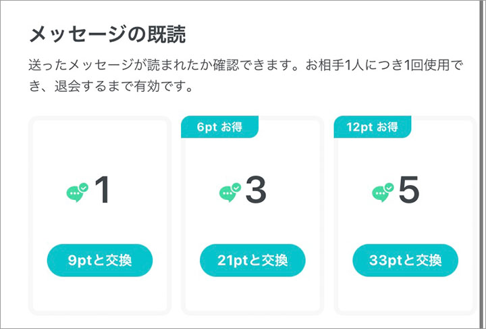Screen dimensions: 486x329
Task: Click the メッセージの既読 heading
Action: pyautogui.click(x=107, y=34)
